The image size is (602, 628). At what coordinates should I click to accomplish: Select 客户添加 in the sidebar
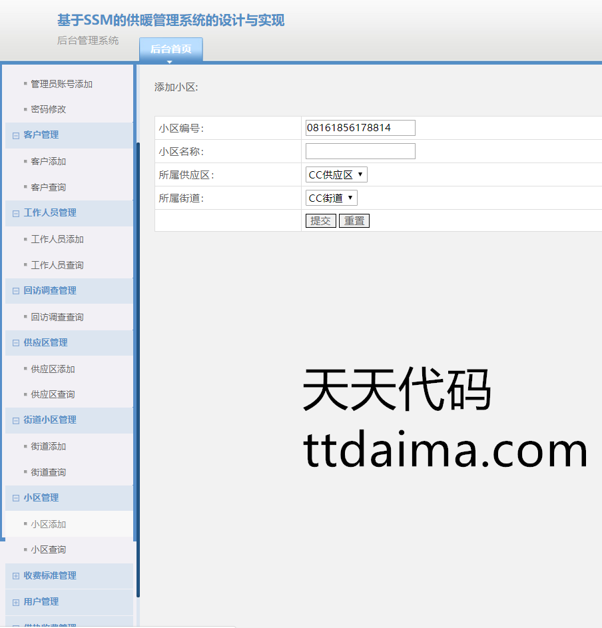point(49,162)
